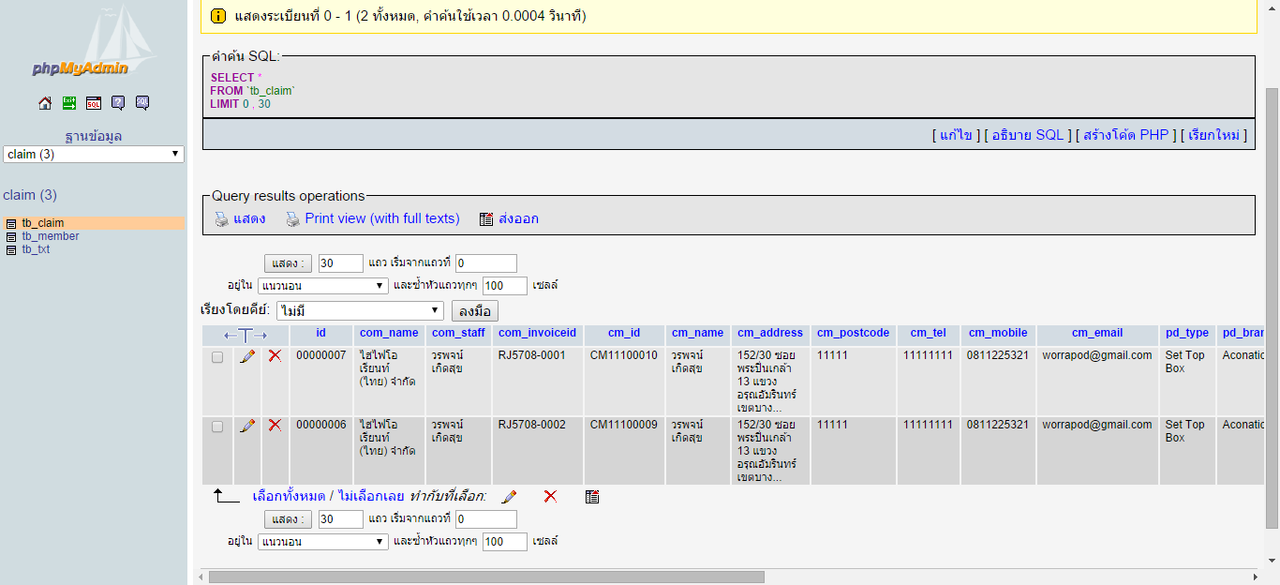Open the export icon next to ส่งออก
Viewport: 1280px width, 585px height.
tap(486, 218)
